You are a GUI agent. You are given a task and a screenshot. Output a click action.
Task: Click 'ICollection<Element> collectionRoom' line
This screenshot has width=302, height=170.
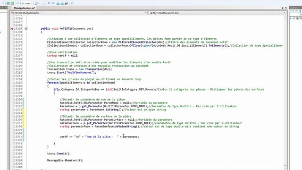(x=165, y=46)
